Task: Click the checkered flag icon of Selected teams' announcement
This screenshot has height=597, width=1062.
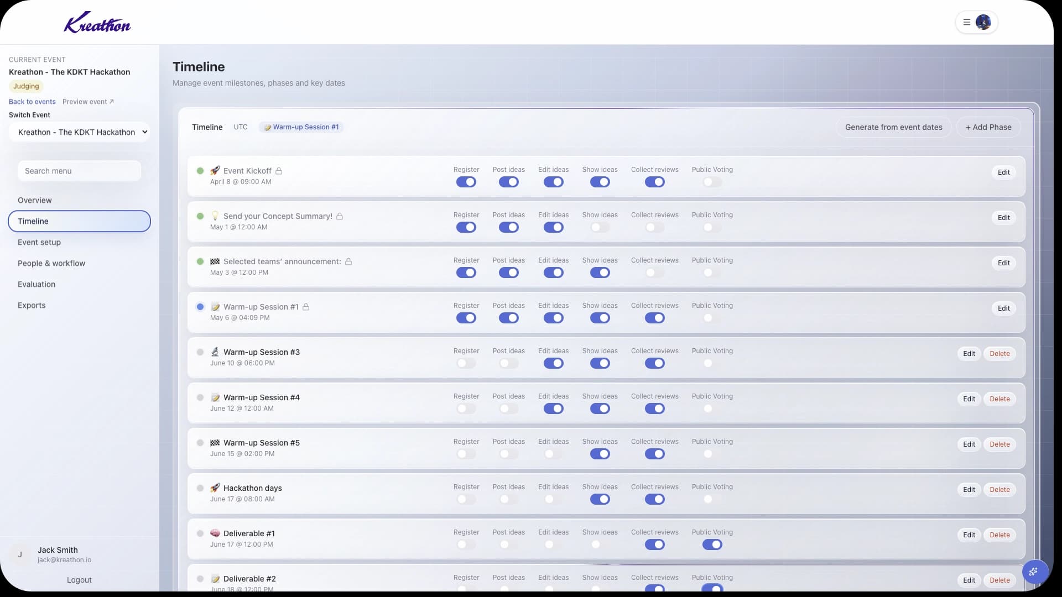Action: tap(215, 261)
